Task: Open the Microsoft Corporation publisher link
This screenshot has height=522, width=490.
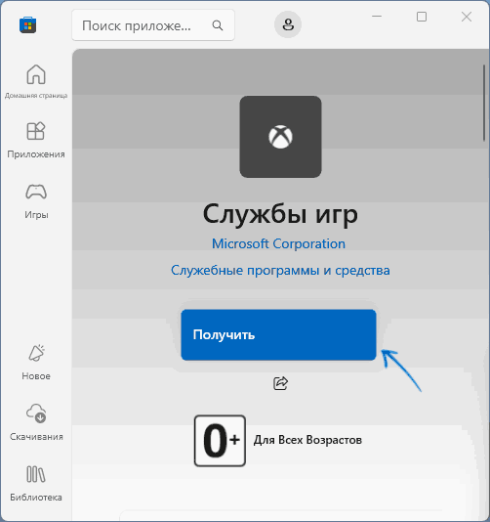Action: click(x=278, y=244)
